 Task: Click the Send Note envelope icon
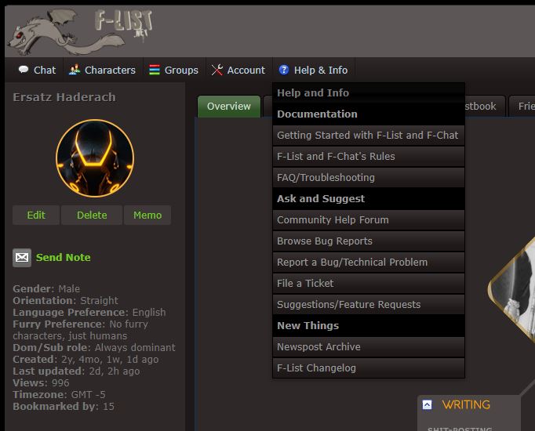[x=22, y=258]
